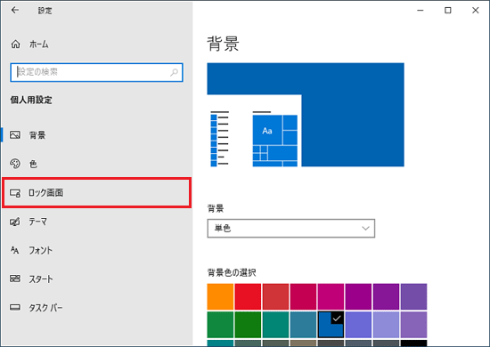Viewport: 490px width, 347px height.
Task: Pick the bright red color swatch
Action: [248, 296]
